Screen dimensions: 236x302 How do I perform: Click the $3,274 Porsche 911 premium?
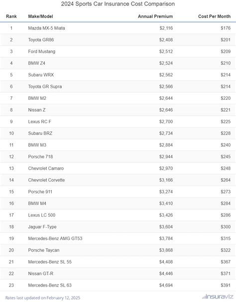166,192
